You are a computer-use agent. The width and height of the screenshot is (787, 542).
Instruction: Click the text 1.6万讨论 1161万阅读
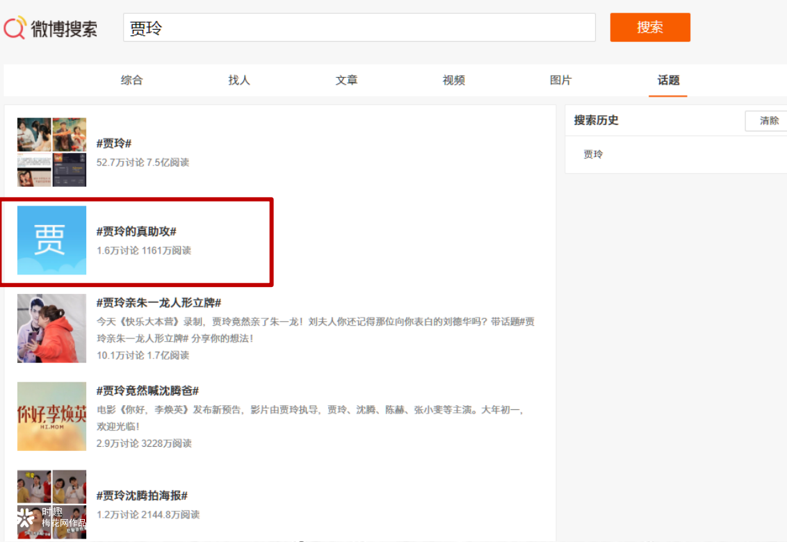(x=143, y=250)
